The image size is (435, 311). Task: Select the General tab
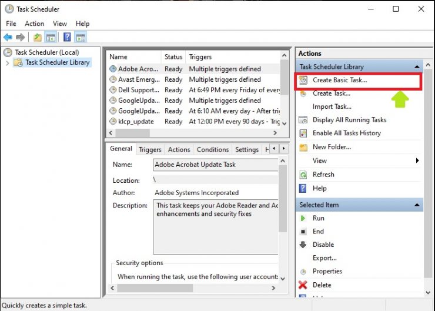121,149
